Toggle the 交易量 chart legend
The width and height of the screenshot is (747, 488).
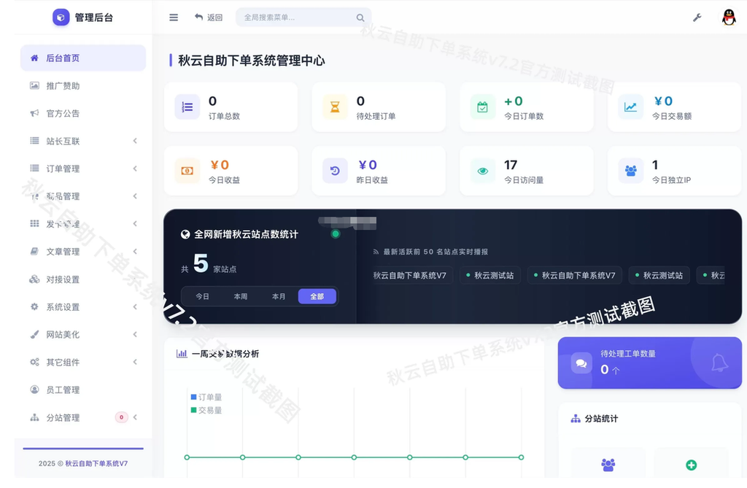pyautogui.click(x=206, y=411)
